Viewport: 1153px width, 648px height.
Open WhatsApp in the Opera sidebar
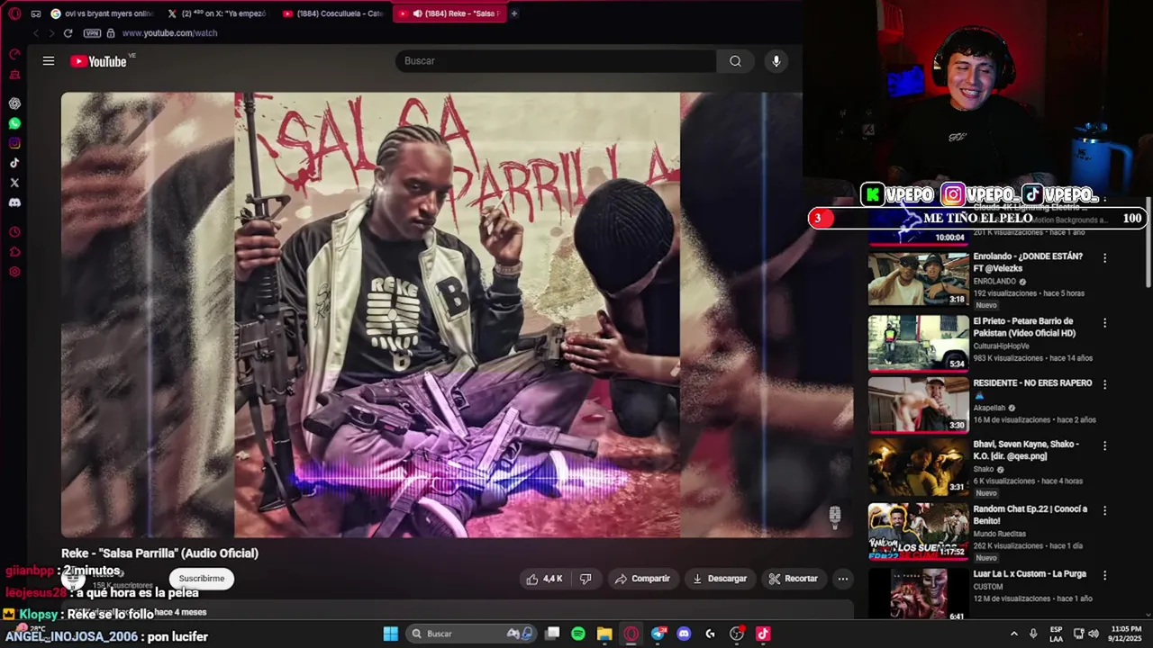tap(14, 123)
